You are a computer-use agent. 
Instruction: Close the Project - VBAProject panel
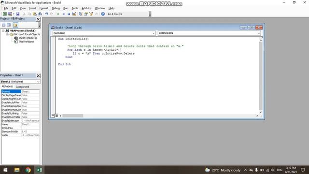[38, 19]
